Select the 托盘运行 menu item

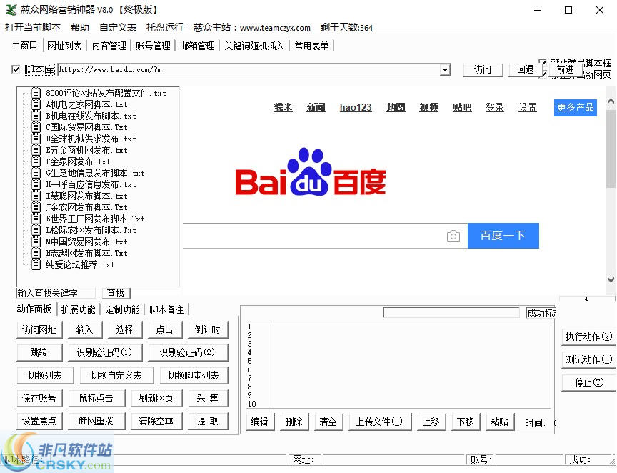point(165,28)
